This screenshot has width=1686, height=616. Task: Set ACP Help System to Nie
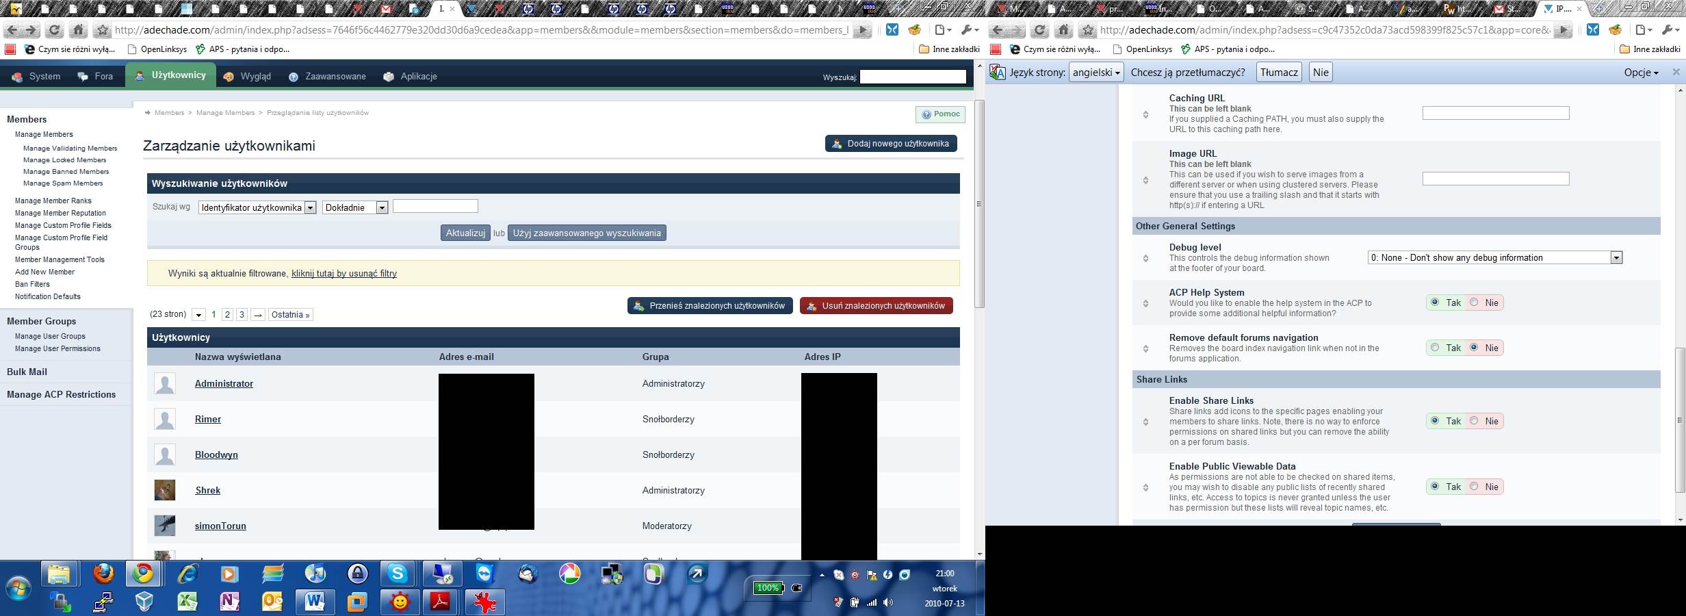(x=1474, y=303)
